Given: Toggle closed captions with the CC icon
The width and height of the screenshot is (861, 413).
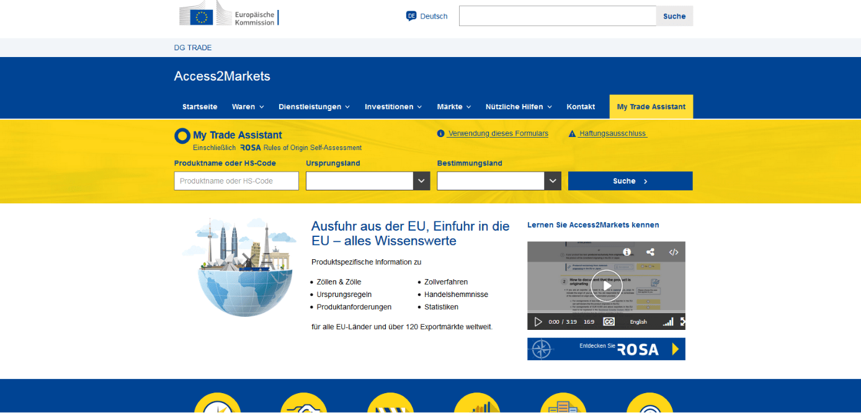Looking at the screenshot, I should pyautogui.click(x=609, y=322).
